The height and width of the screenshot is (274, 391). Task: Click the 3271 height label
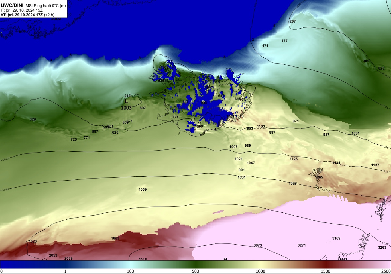(x=302, y=245)
